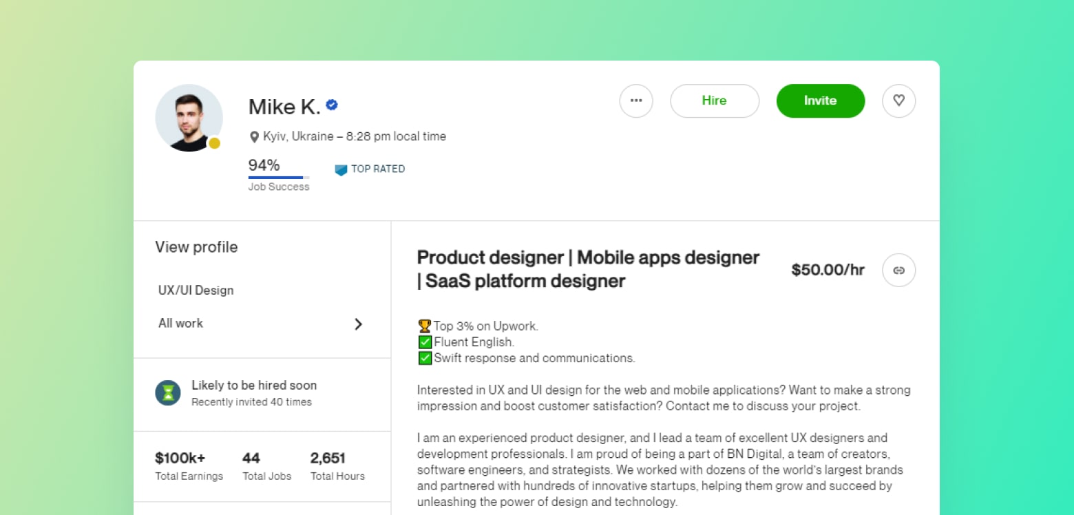This screenshot has height=515, width=1074.
Task: Click the 44 Total Jobs value
Action: 251,459
